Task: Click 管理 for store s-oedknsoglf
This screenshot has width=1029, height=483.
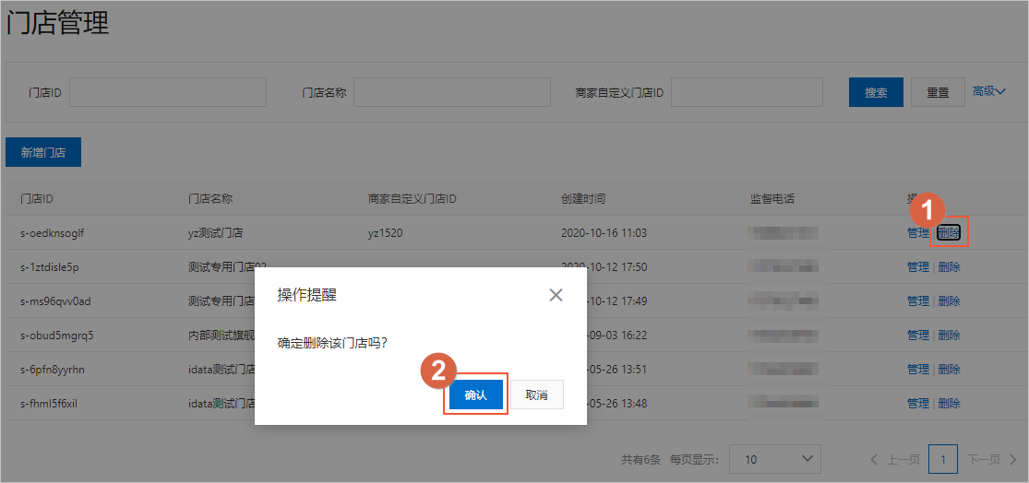Action: [x=918, y=232]
